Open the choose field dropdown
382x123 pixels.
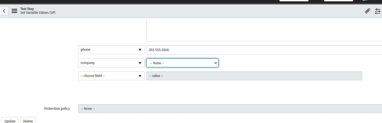111,76
